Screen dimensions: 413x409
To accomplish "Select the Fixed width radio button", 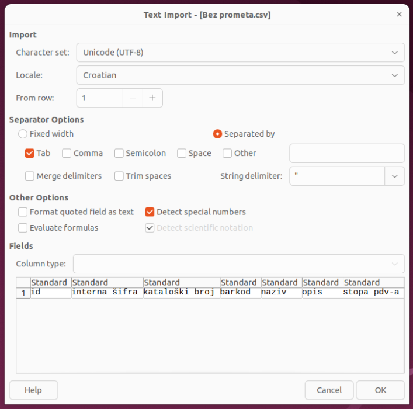I will click(23, 134).
